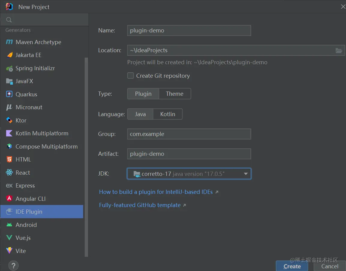346x271 pixels.
Task: Select Angular CLI generator
Action: coord(42,199)
